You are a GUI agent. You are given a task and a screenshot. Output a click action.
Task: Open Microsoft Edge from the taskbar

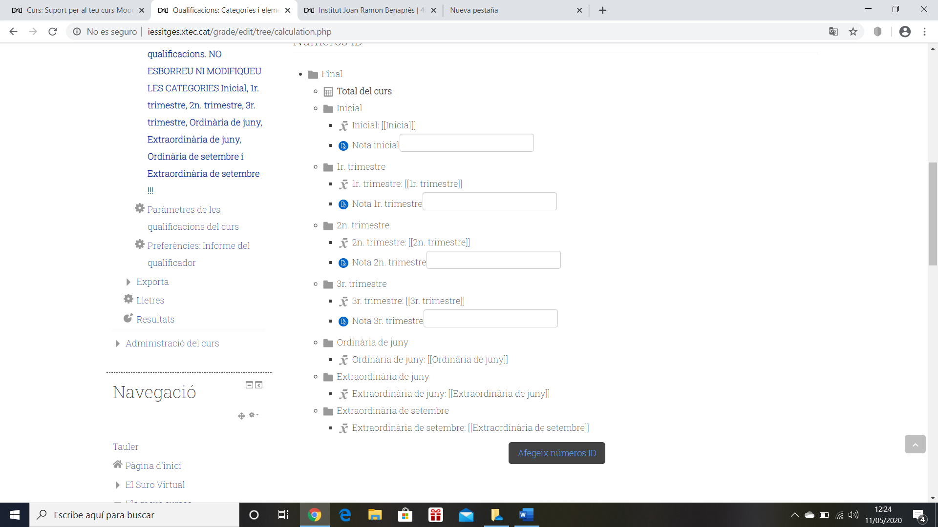click(345, 515)
